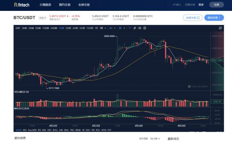Click the line chart style icon
The width and height of the screenshot is (232, 141).
130,28
